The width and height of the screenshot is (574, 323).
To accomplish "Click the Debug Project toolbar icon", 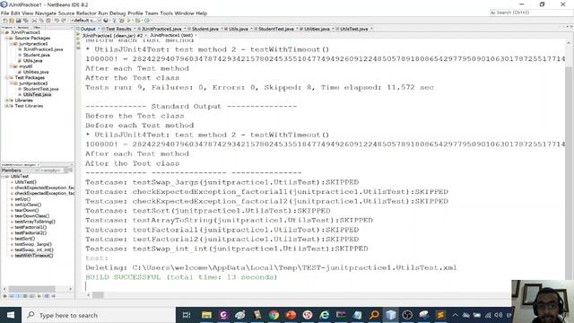I will point(138,21).
